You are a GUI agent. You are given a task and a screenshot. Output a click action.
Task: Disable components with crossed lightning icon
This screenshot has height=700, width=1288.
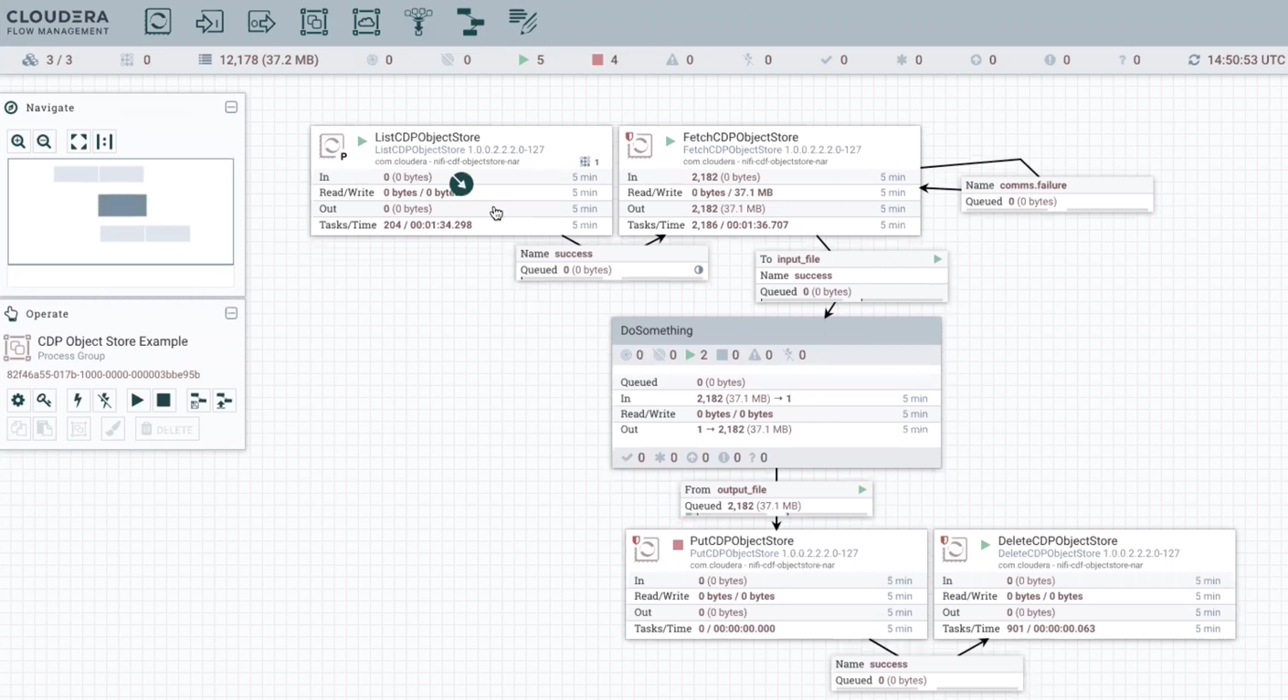pyautogui.click(x=105, y=401)
